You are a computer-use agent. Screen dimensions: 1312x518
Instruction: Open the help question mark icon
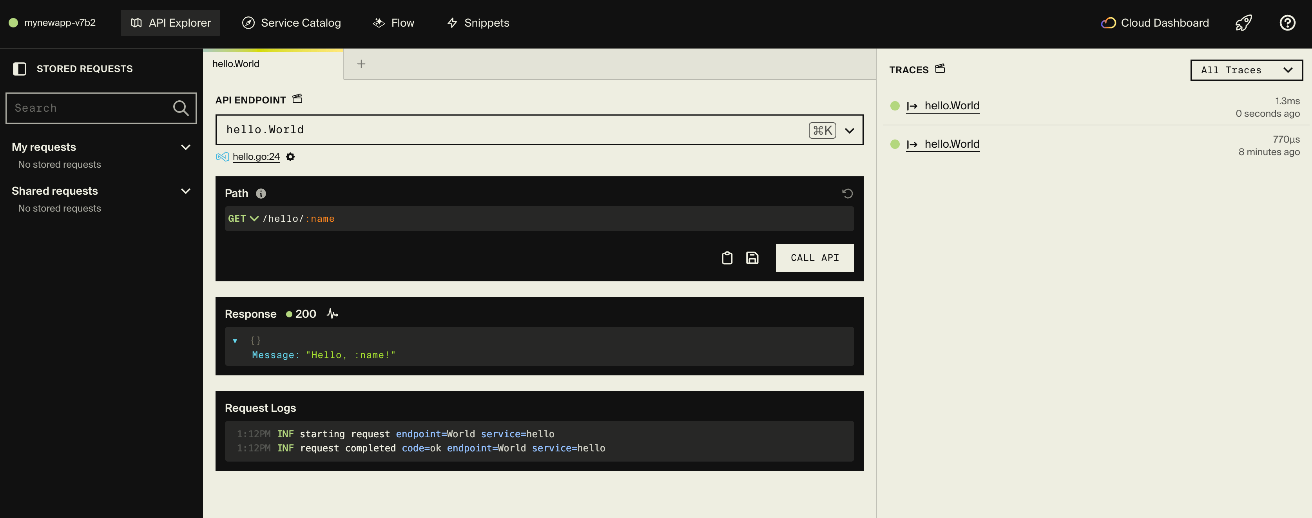pos(1287,23)
